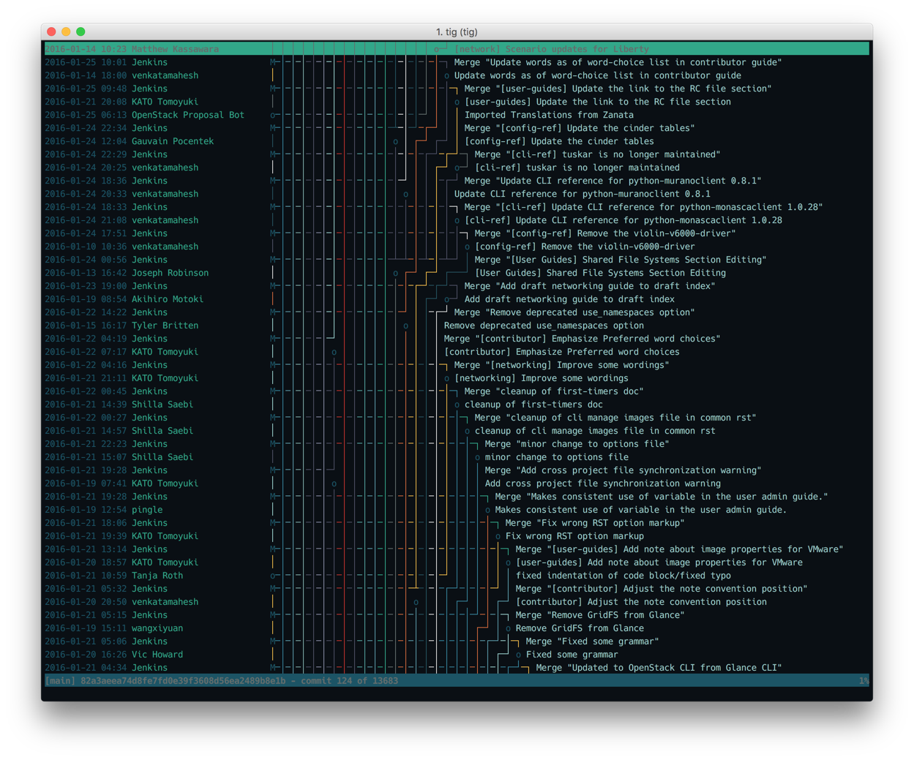Click the [main] view label in status bar
914x760 pixels.
(x=60, y=681)
